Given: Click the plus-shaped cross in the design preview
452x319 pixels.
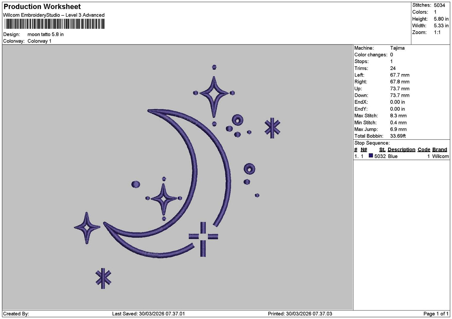Looking at the screenshot, I should [203, 239].
